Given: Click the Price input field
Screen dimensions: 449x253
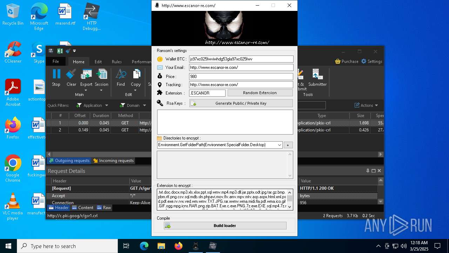Looking at the screenshot, I should click(241, 76).
